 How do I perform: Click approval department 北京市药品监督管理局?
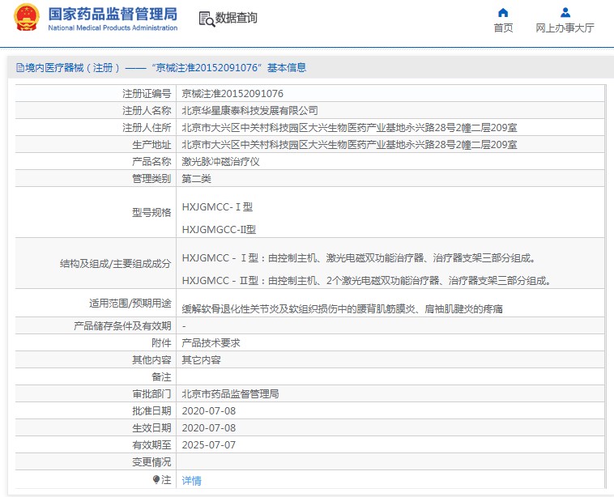coord(230,394)
